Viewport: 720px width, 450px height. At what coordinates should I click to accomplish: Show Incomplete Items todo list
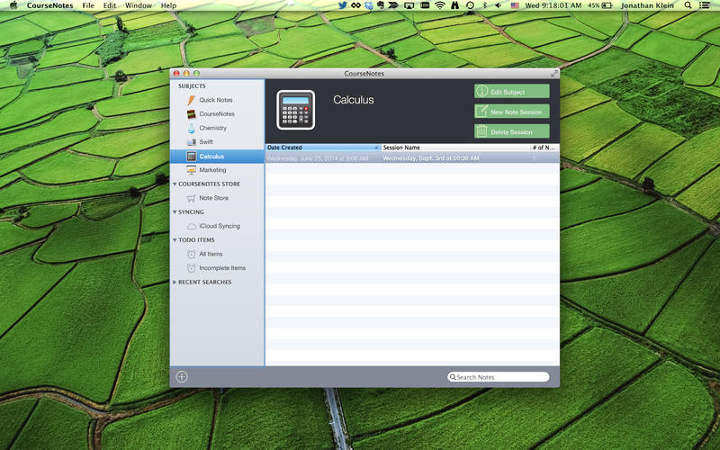221,268
